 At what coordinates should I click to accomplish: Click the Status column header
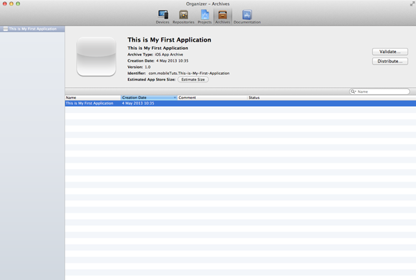[x=291, y=98]
